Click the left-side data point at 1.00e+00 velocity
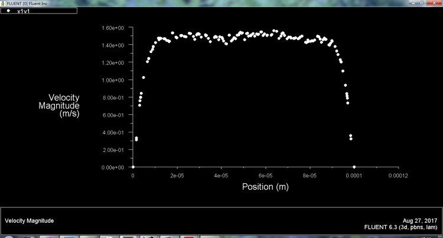 [x=144, y=77]
